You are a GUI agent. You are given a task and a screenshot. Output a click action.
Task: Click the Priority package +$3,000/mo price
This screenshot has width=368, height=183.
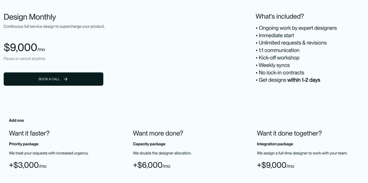(x=28, y=165)
